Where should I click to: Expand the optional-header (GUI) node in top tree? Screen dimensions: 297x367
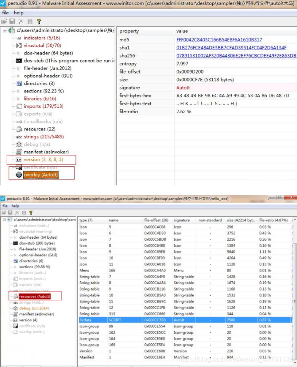point(19,76)
